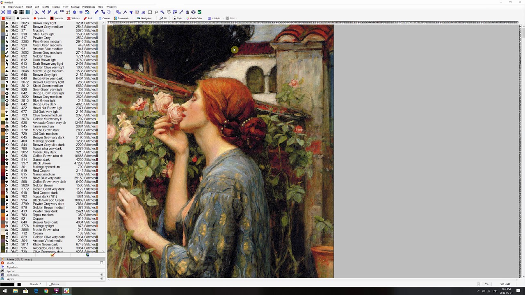The width and height of the screenshot is (525, 295).
Task: Open the File menu
Action: point(3,7)
